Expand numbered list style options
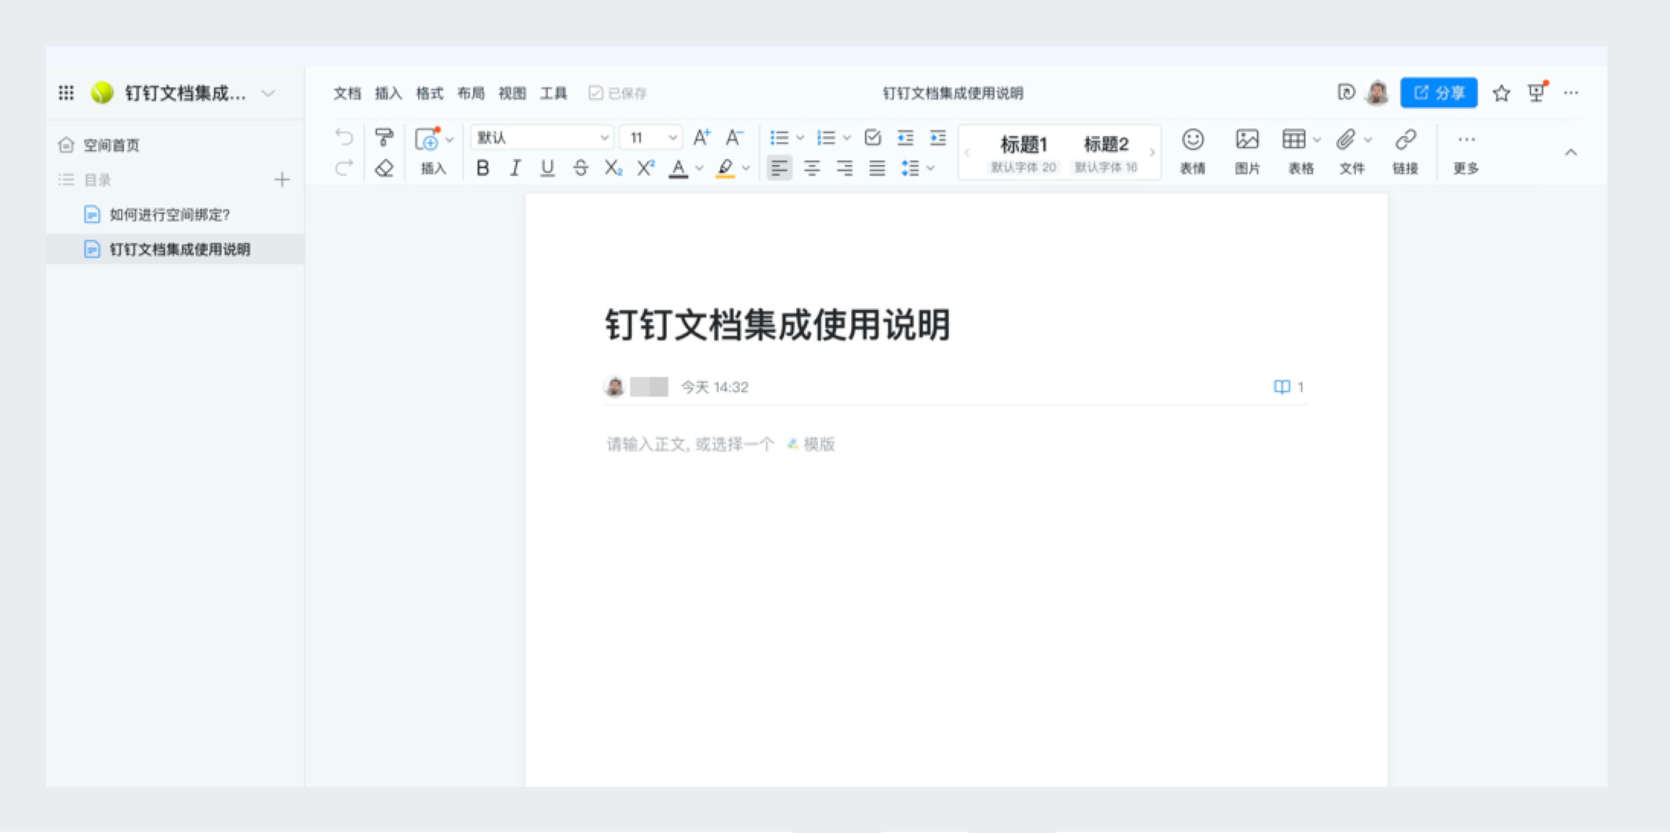Viewport: 1670px width, 833px height. [847, 138]
